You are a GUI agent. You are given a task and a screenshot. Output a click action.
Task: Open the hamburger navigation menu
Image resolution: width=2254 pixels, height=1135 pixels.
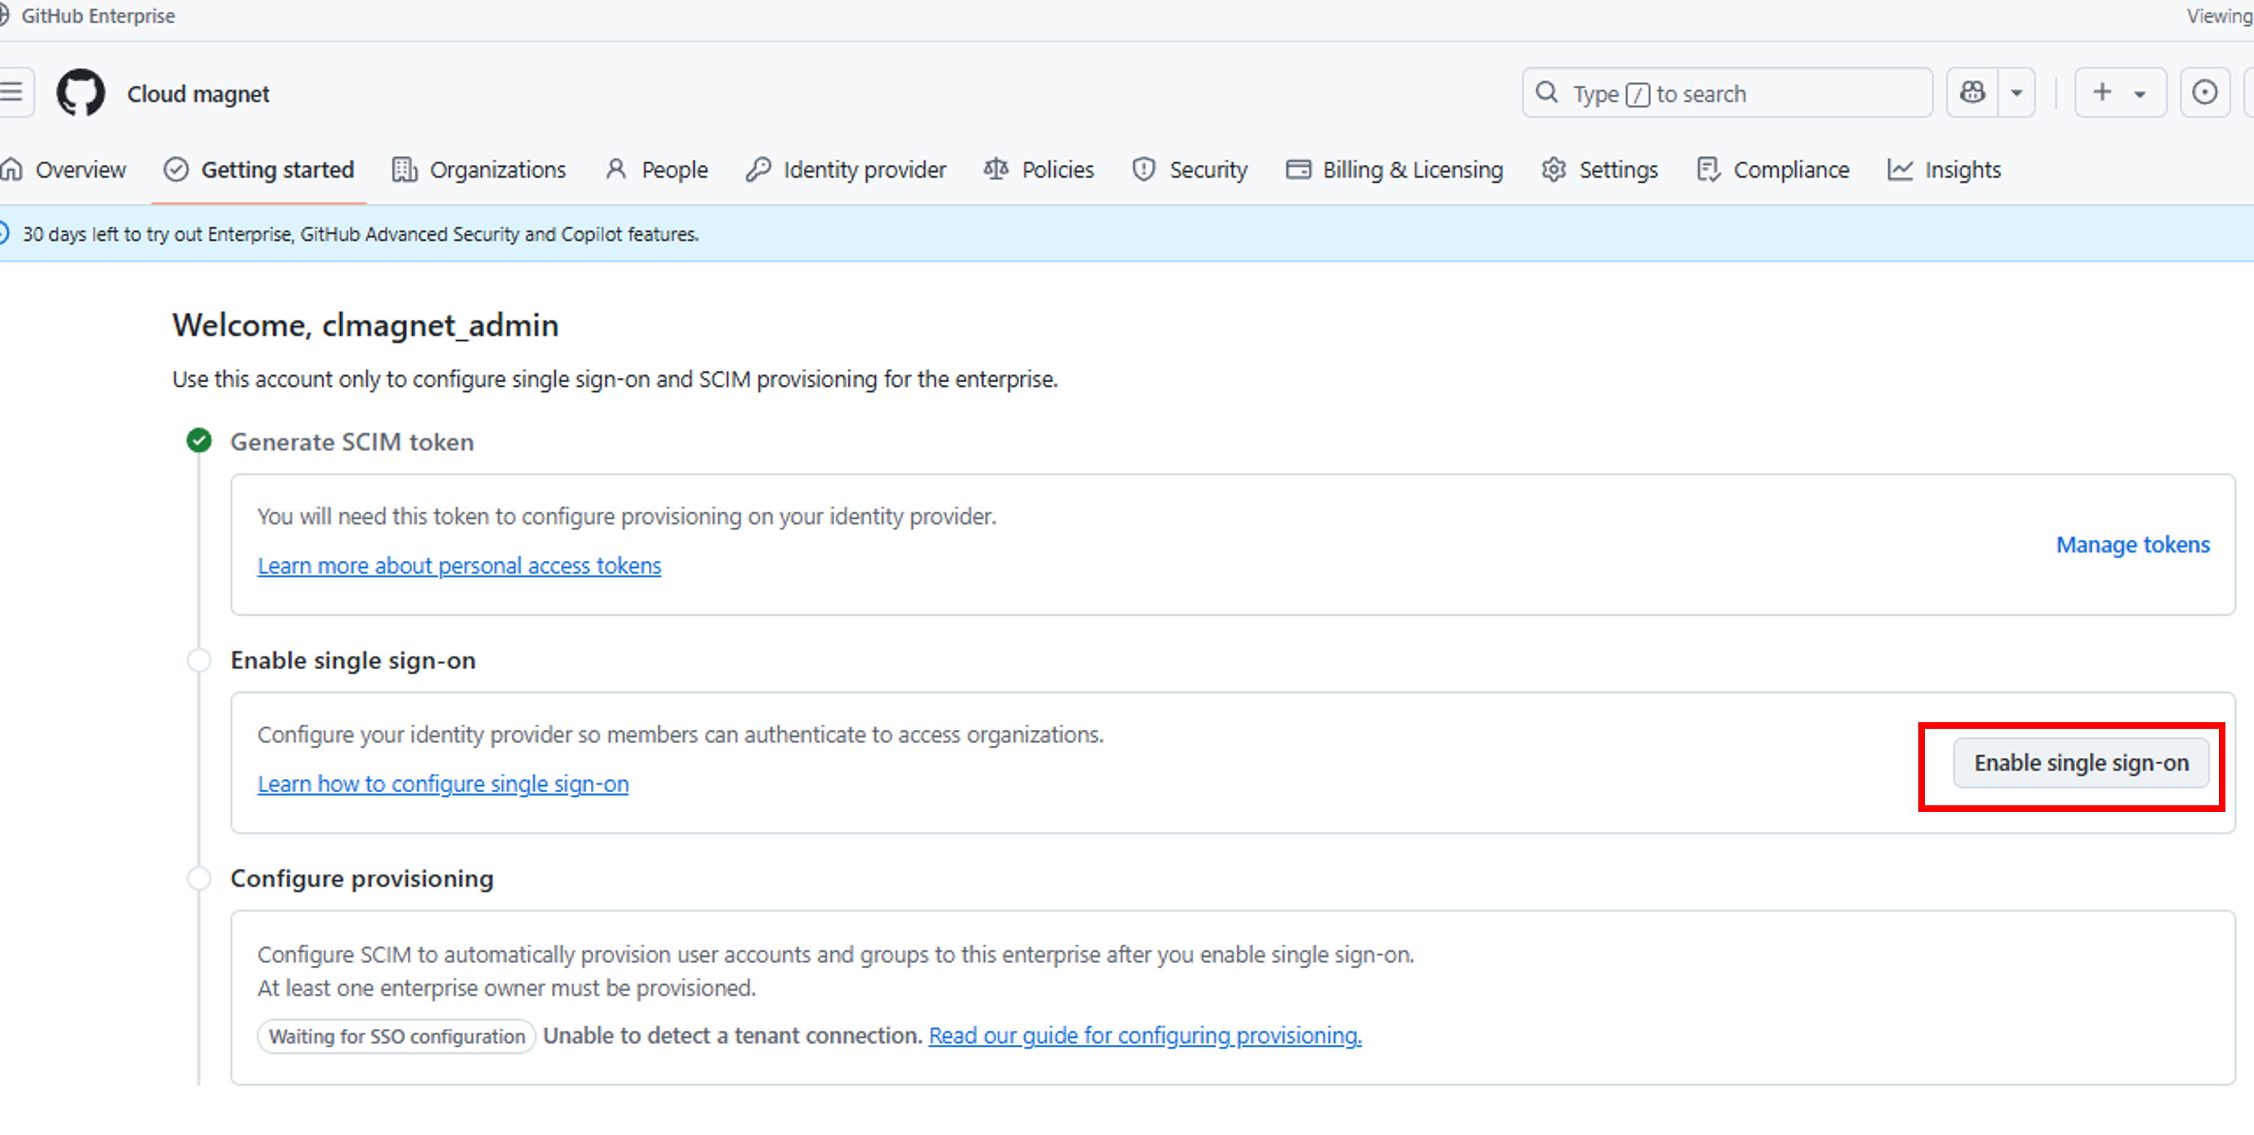12,92
